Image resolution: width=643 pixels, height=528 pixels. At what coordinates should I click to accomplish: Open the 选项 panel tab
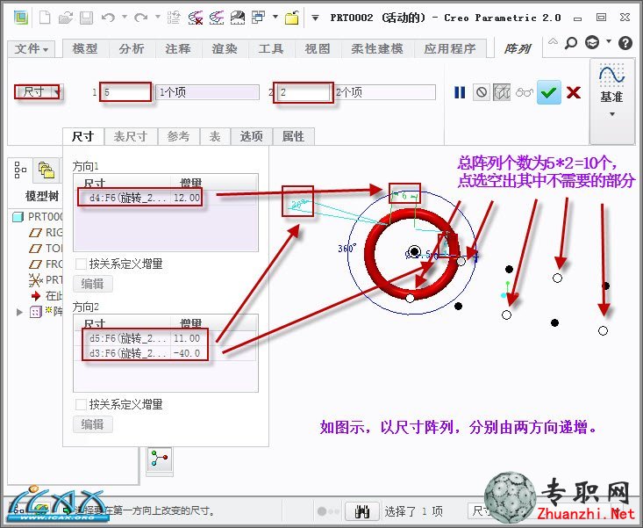[252, 136]
